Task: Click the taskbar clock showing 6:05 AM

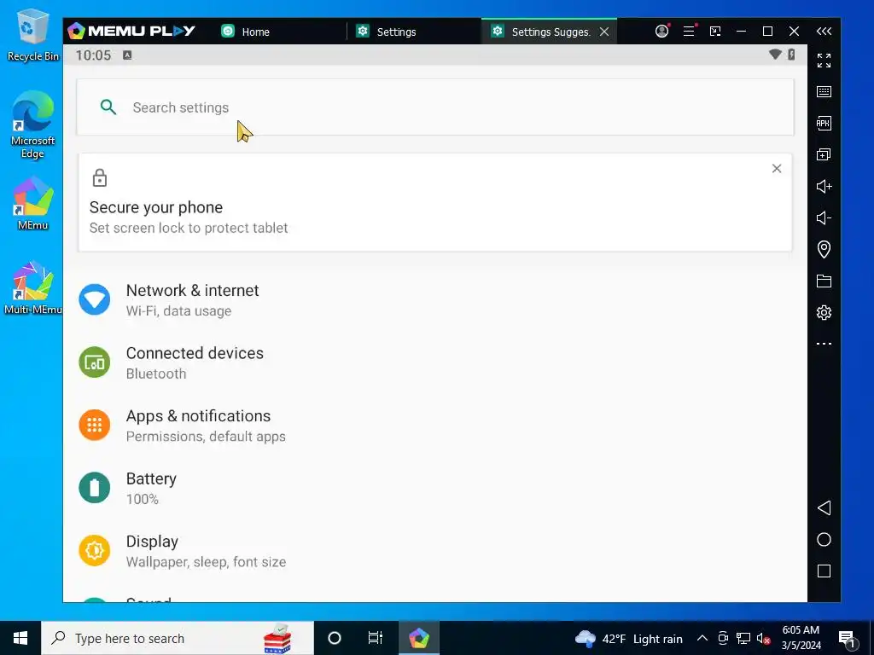Action: pyautogui.click(x=801, y=638)
